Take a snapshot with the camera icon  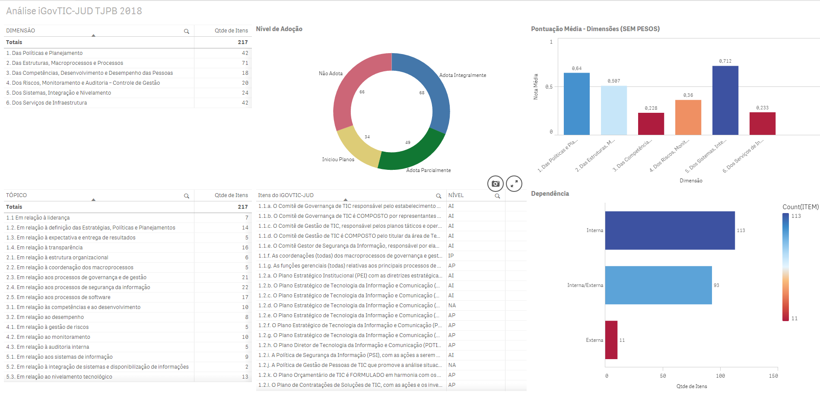click(496, 184)
